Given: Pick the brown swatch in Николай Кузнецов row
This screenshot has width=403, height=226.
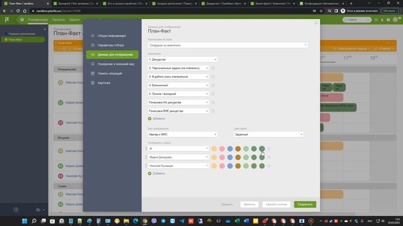Looking at the screenshot, I should pos(238,166).
